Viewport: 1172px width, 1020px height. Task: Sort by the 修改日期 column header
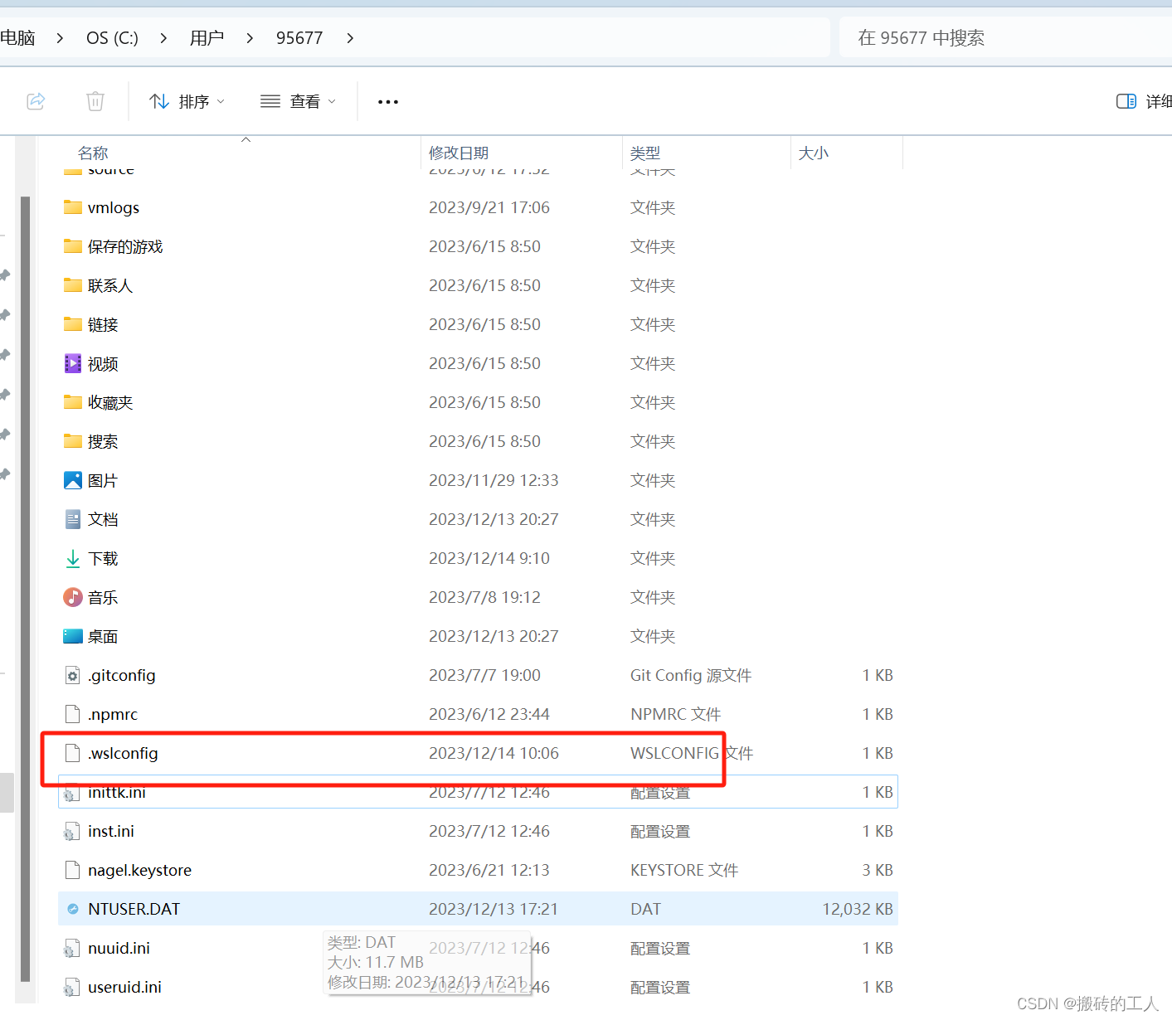459,153
